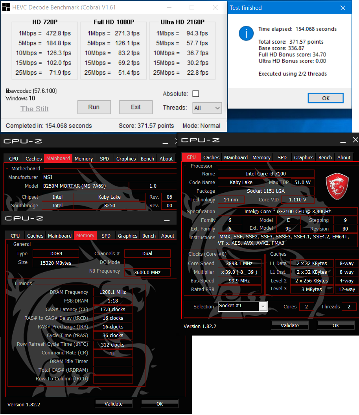Image resolution: width=359 pixels, height=415 pixels.
Task: Select About tab in CPU-Z Mainboard window
Action: [x=166, y=159]
